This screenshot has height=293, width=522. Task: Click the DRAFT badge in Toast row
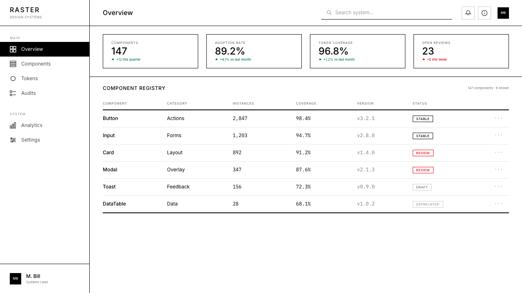pyautogui.click(x=422, y=187)
